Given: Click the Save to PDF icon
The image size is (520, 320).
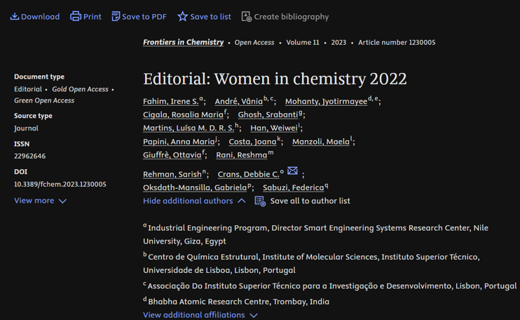Looking at the screenshot, I should 116,16.
